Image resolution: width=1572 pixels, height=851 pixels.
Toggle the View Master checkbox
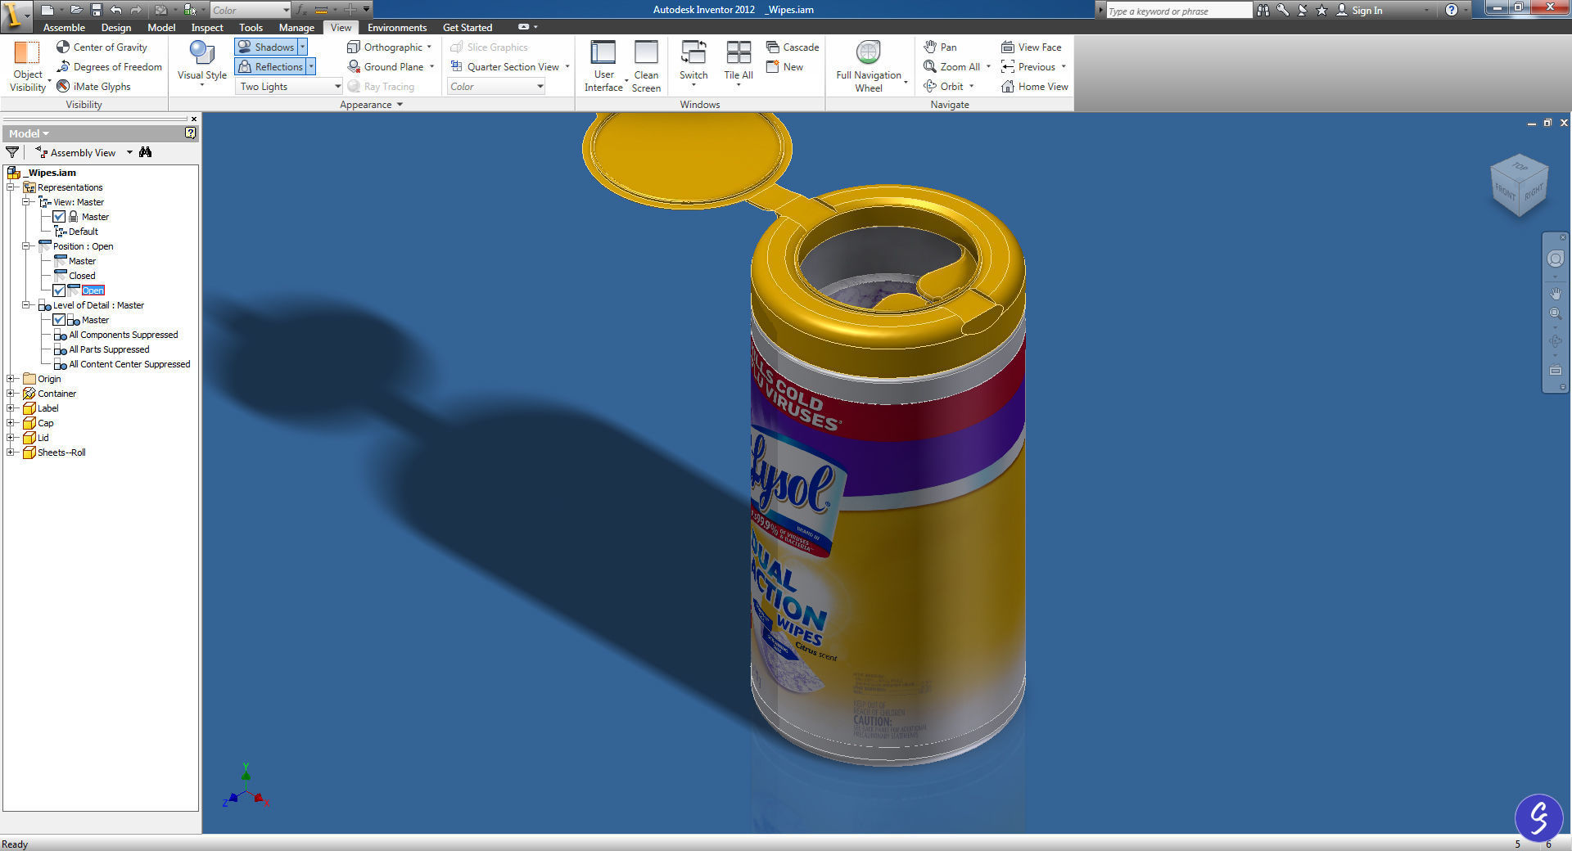click(x=59, y=217)
